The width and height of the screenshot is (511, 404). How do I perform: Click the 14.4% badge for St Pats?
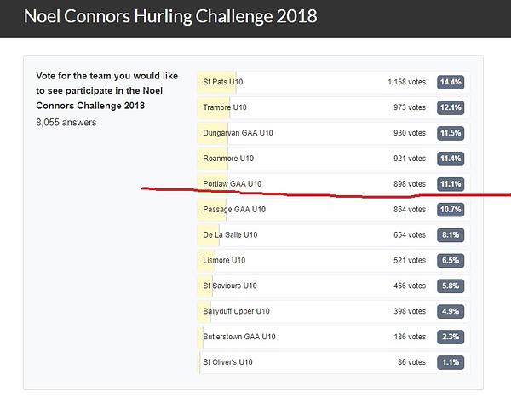pyautogui.click(x=451, y=82)
